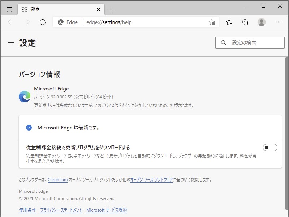Add this page to favorites via the star icon

212,22
